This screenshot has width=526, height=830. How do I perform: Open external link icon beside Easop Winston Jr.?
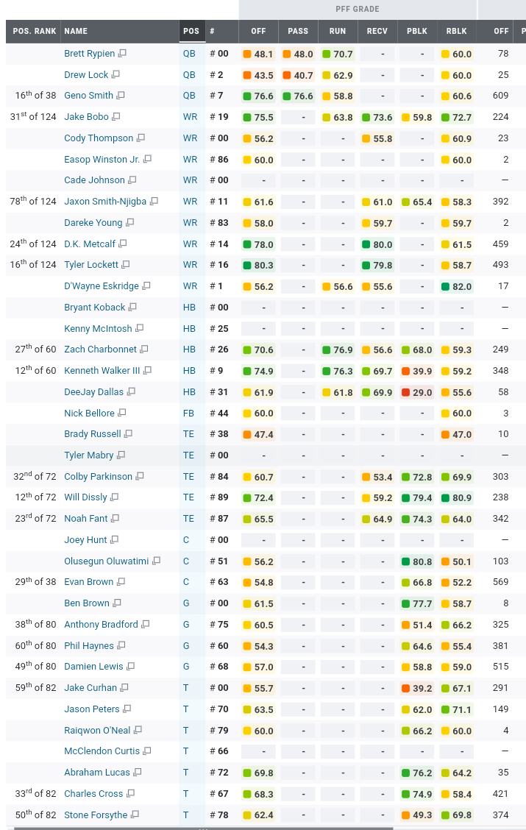(x=148, y=160)
